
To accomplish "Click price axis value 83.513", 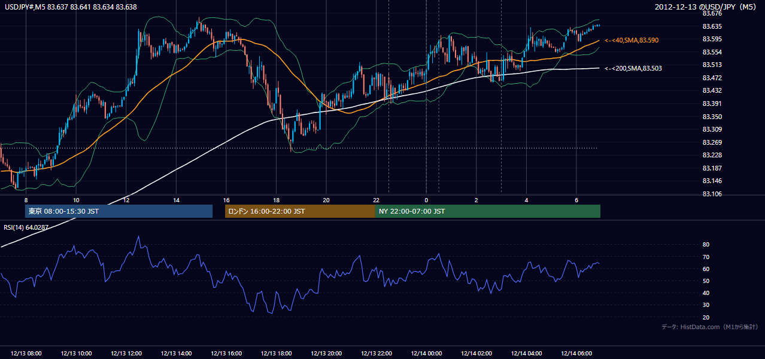I will (x=712, y=65).
